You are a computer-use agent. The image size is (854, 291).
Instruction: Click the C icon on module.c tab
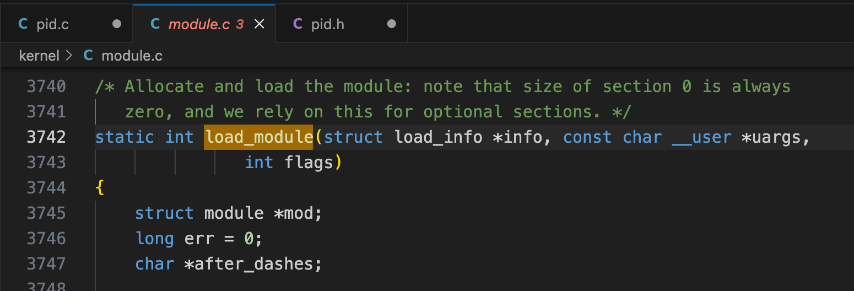[x=155, y=24]
